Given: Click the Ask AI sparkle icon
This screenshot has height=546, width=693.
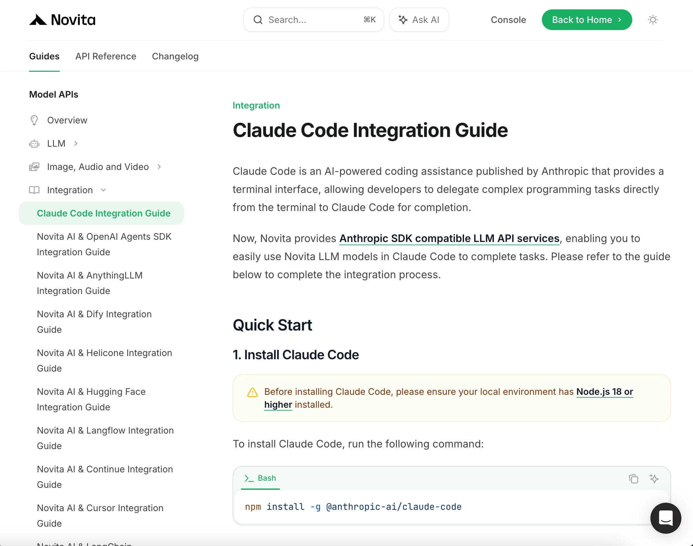Looking at the screenshot, I should pos(403,20).
